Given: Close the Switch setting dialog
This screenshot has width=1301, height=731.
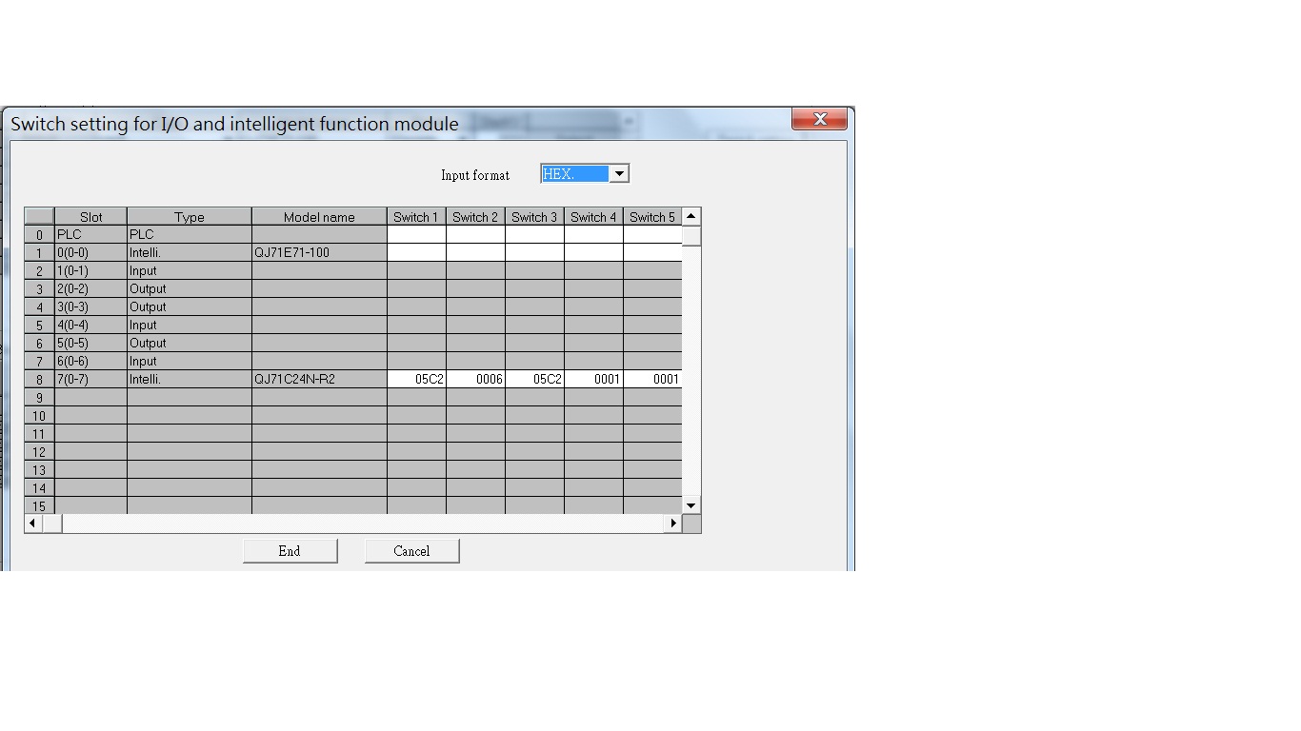Looking at the screenshot, I should tap(819, 119).
